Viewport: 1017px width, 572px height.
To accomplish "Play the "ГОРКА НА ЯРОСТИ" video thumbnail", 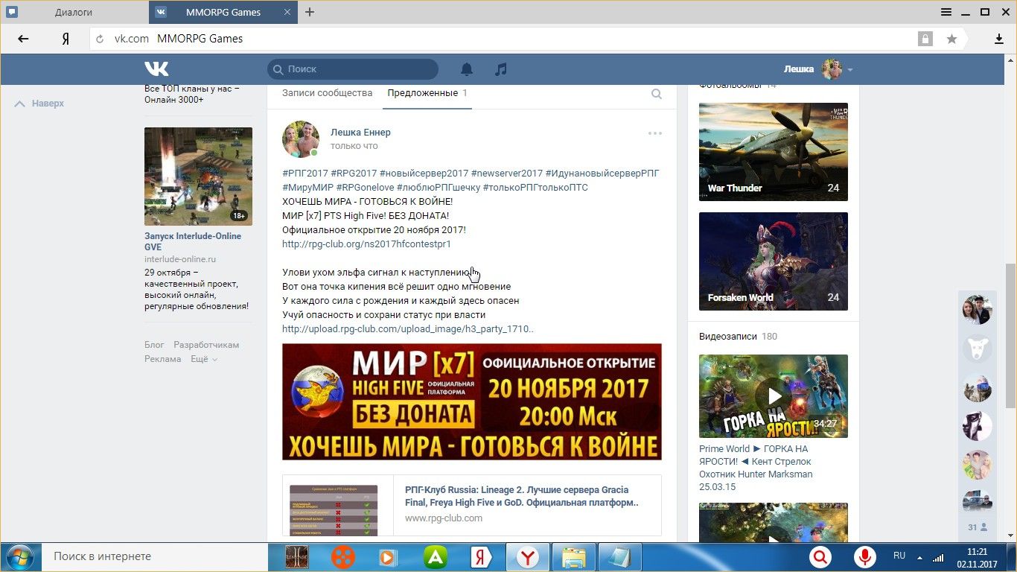I will [x=774, y=396].
